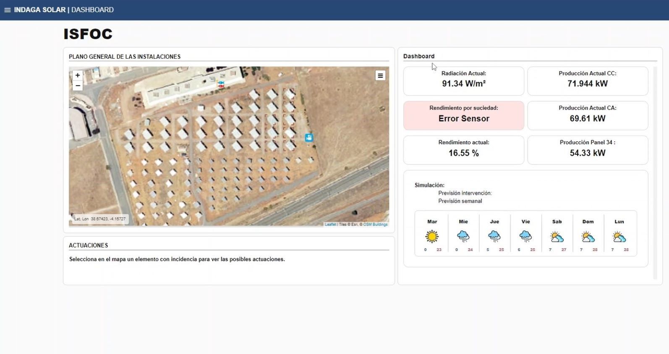This screenshot has height=354, width=669.
Task: Click the fish sensor marker on the building
Action: 220,84
